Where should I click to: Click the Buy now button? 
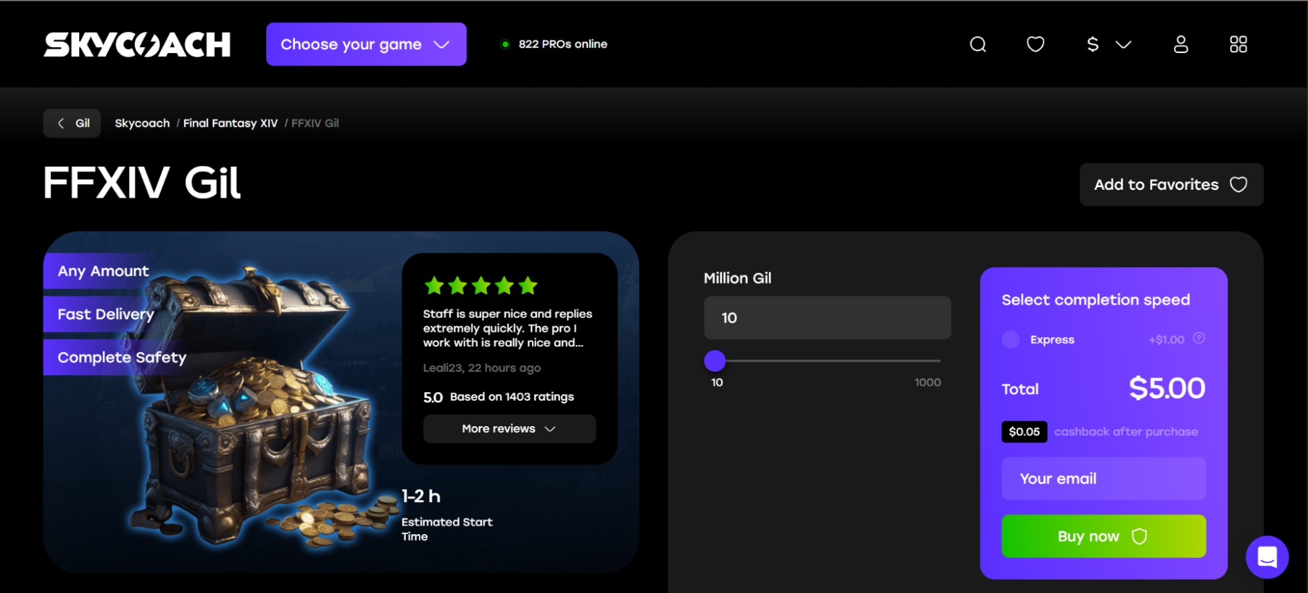1103,536
